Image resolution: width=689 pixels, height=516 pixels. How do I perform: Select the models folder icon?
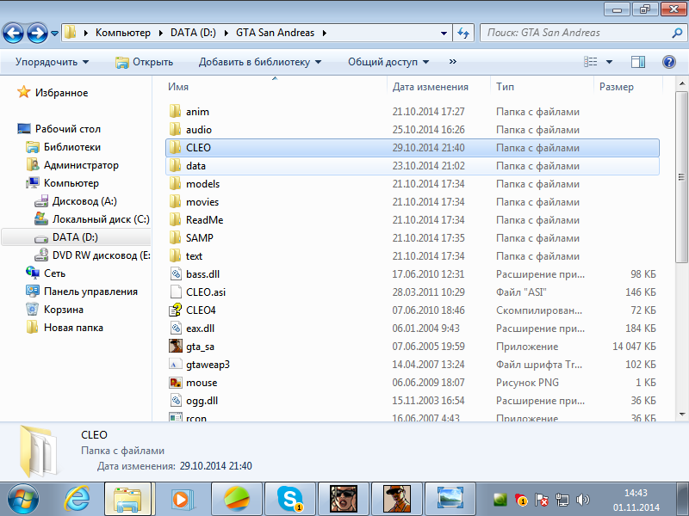tap(176, 183)
